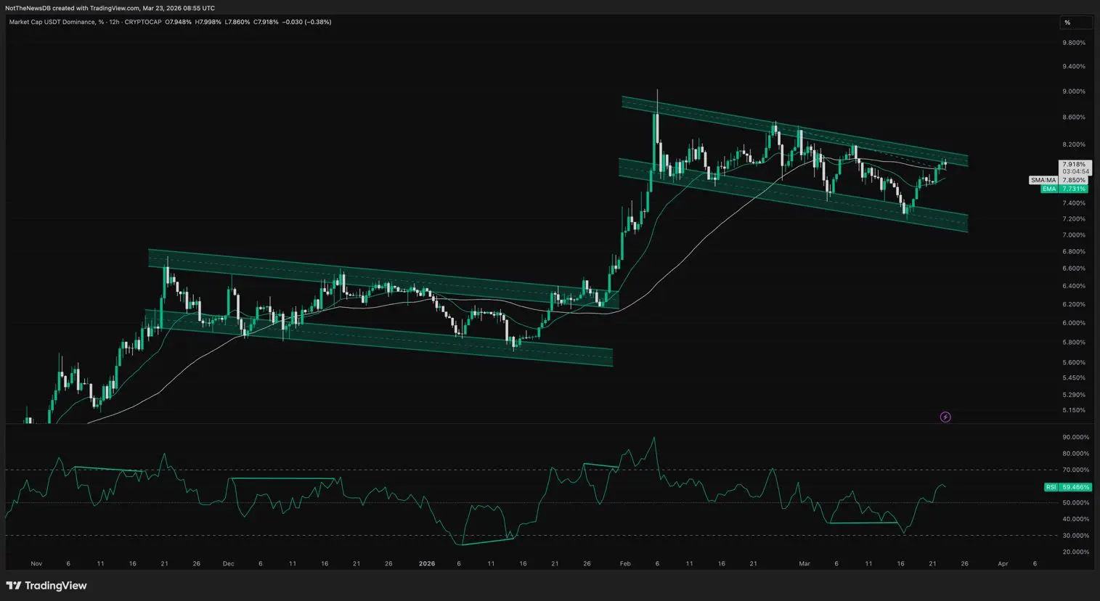
Task: Click the RSI 30.000% axis label
Action: [1075, 536]
